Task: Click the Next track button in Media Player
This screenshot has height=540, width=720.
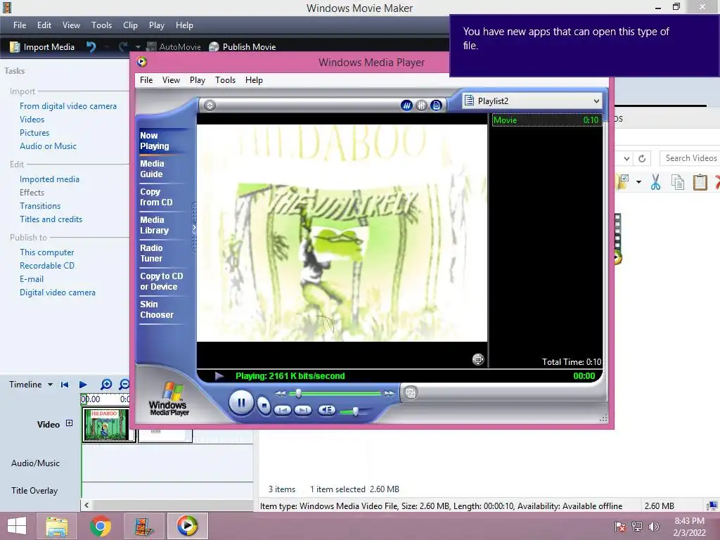Action: (303, 410)
